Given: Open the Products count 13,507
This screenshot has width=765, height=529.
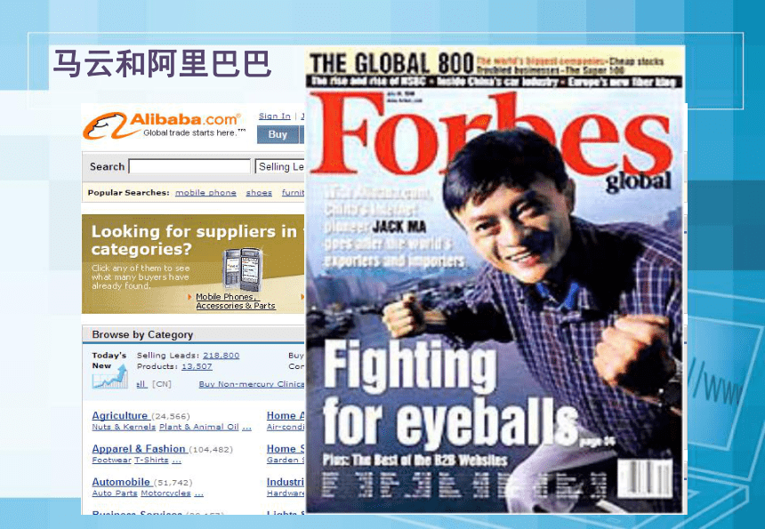Looking at the screenshot, I should pos(197,366).
